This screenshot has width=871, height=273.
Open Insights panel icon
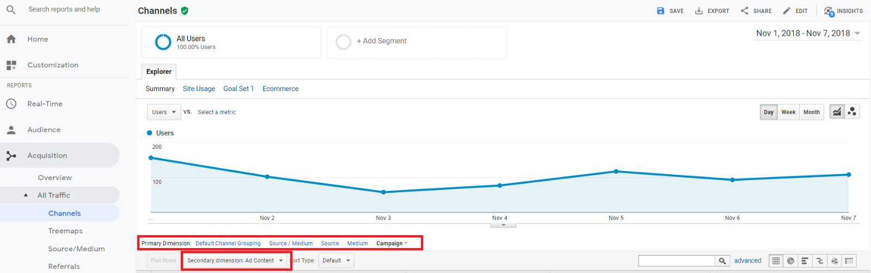pos(829,11)
